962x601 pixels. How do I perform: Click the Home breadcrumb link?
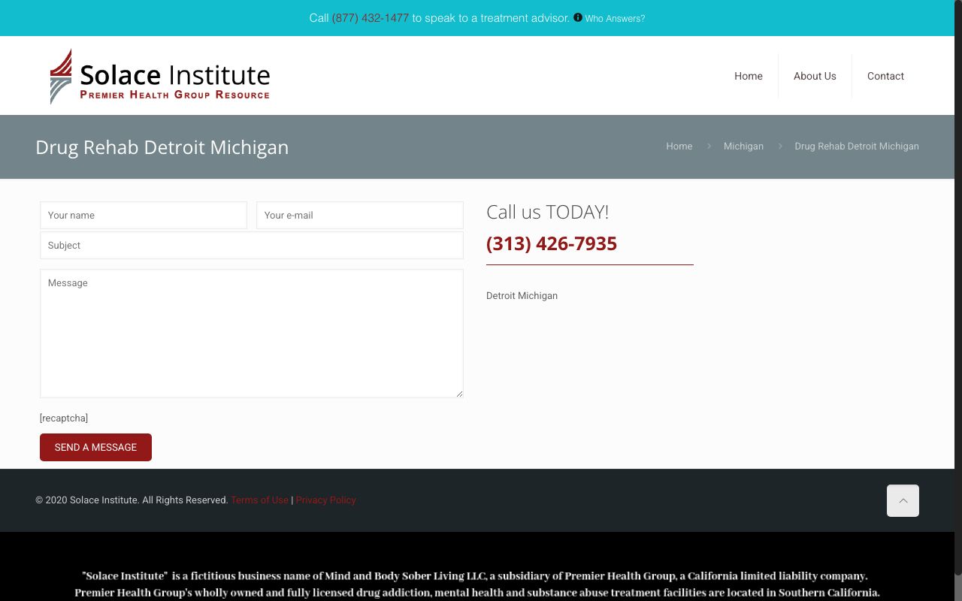[x=679, y=146]
